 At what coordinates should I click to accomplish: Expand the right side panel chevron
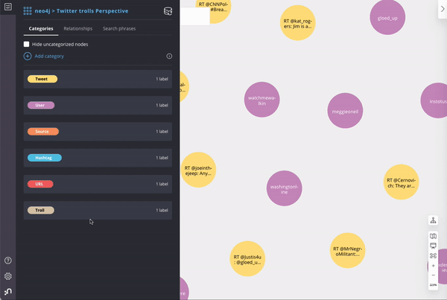point(443,9)
